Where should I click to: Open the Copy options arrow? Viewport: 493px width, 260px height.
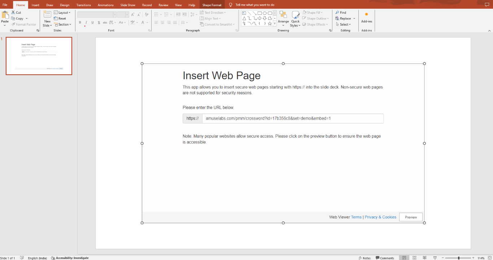click(x=27, y=18)
